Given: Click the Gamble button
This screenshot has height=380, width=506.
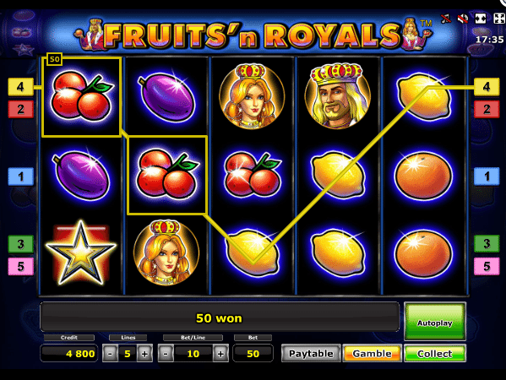Looking at the screenshot, I should pos(372,354).
